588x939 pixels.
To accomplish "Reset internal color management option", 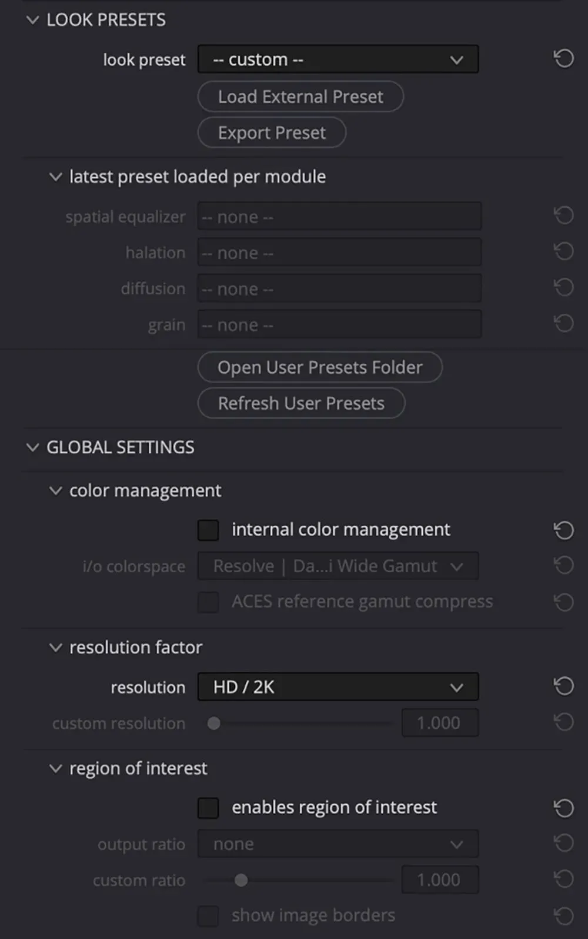I will [x=563, y=530].
